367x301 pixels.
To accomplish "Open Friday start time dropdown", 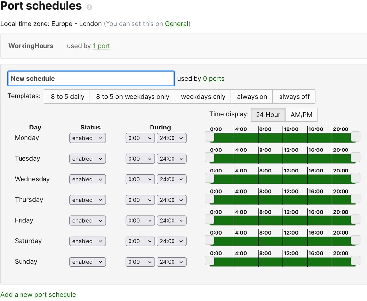I will pos(140,220).
